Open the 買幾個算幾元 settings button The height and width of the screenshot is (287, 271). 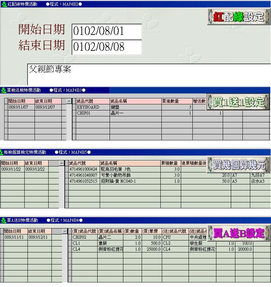238,165
